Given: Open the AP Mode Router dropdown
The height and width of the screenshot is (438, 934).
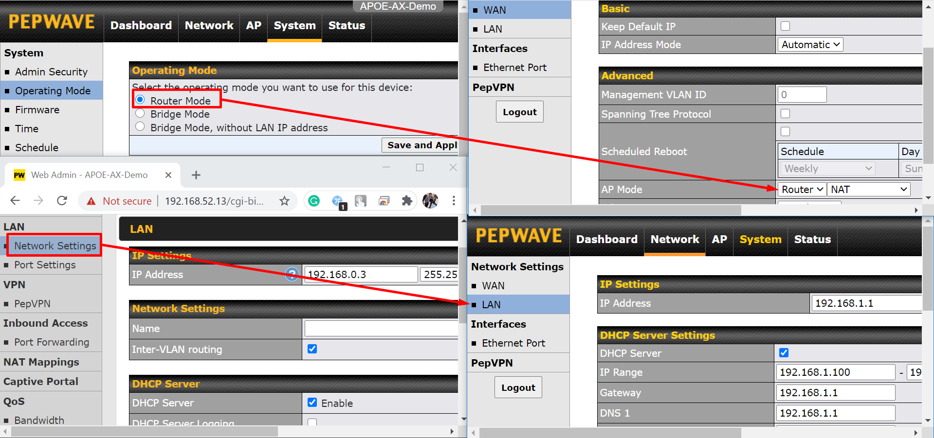Looking at the screenshot, I should pyautogui.click(x=802, y=190).
